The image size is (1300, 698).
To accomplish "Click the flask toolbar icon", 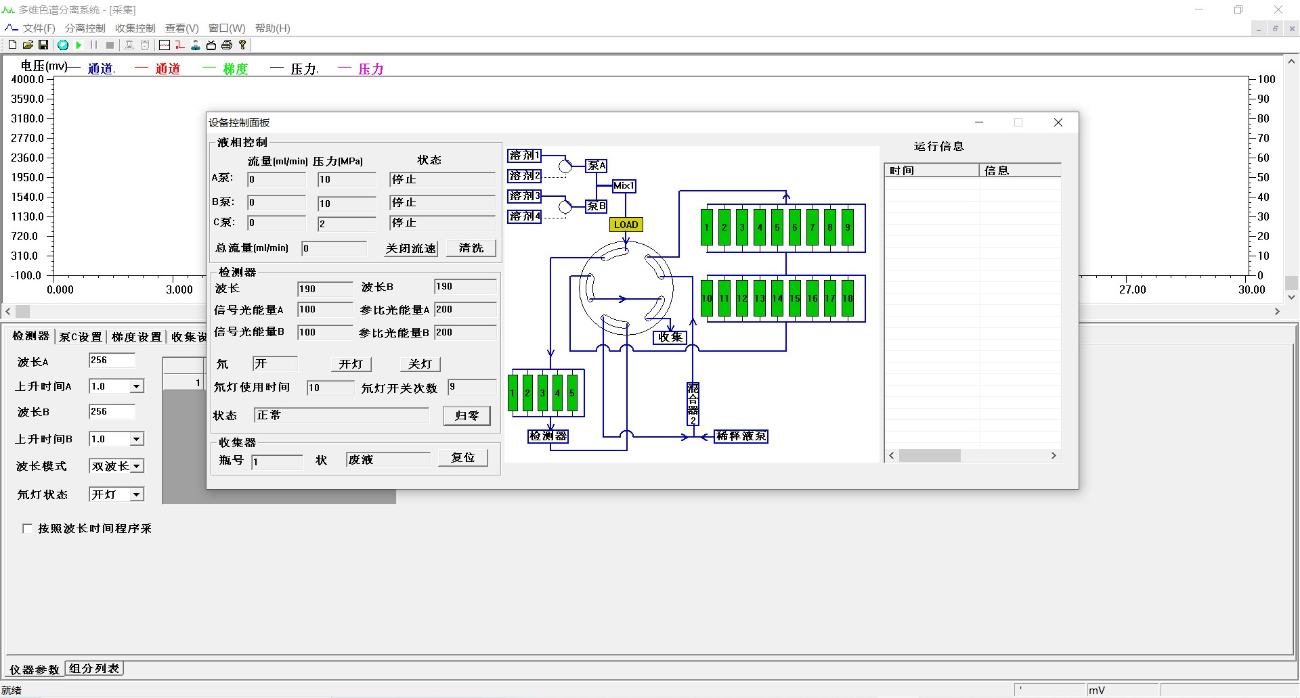I will point(129,45).
